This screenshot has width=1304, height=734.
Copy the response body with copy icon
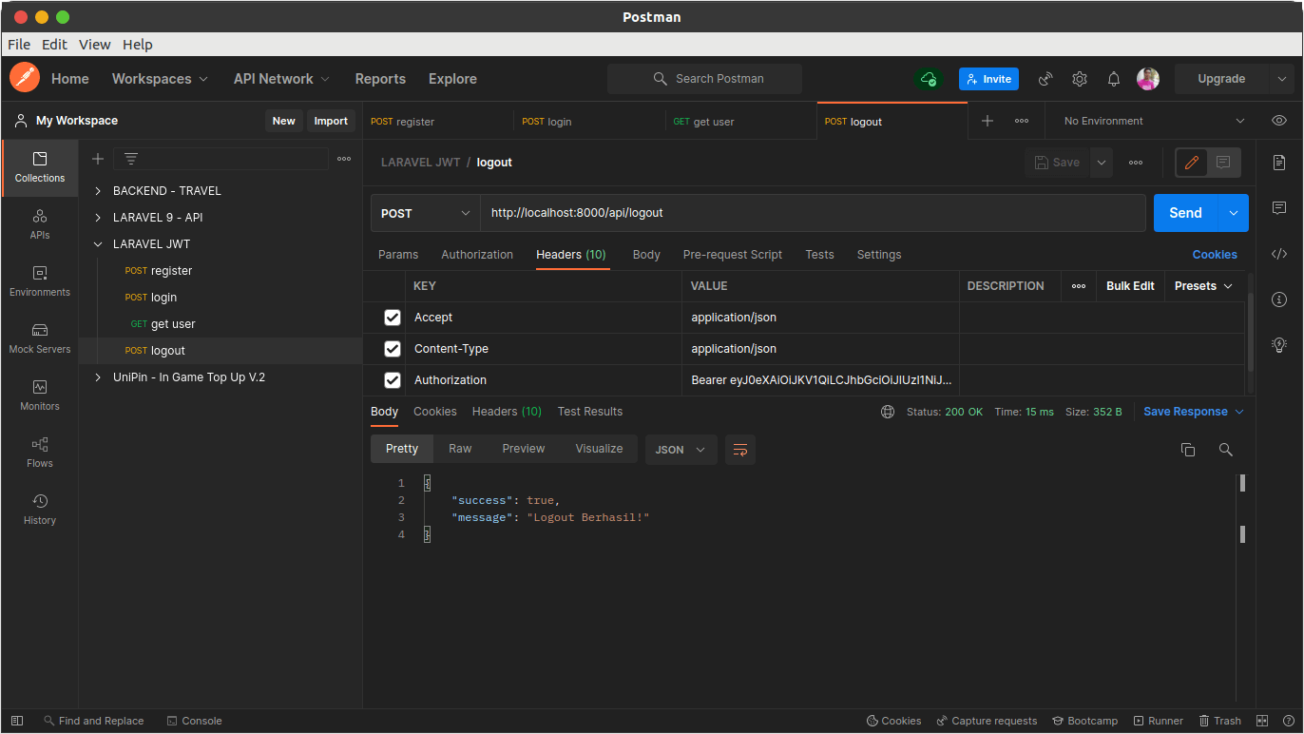tap(1188, 450)
